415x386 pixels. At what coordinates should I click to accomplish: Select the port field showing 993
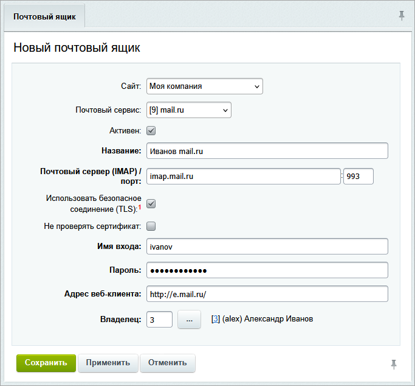358,176
